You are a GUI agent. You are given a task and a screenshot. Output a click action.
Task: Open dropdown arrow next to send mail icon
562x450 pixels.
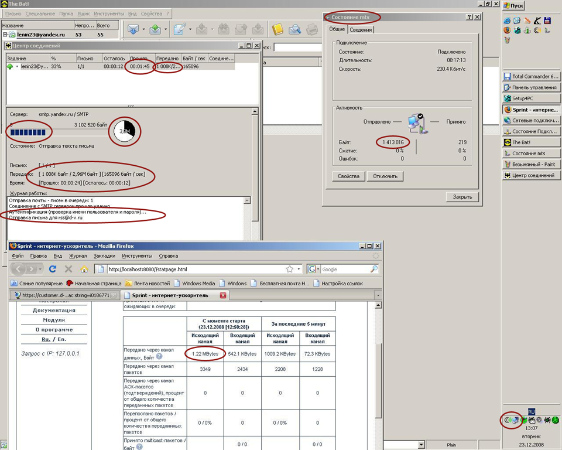(x=166, y=29)
